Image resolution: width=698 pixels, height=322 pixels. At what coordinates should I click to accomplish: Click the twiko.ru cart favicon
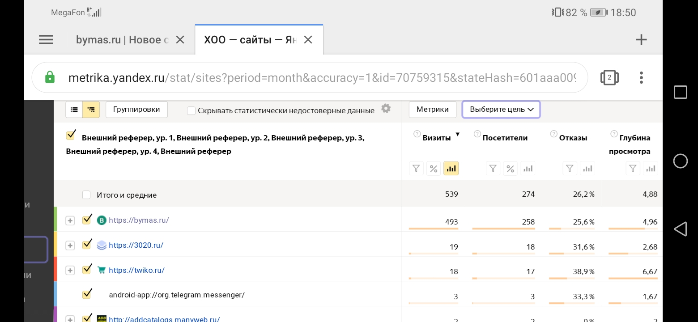click(102, 270)
